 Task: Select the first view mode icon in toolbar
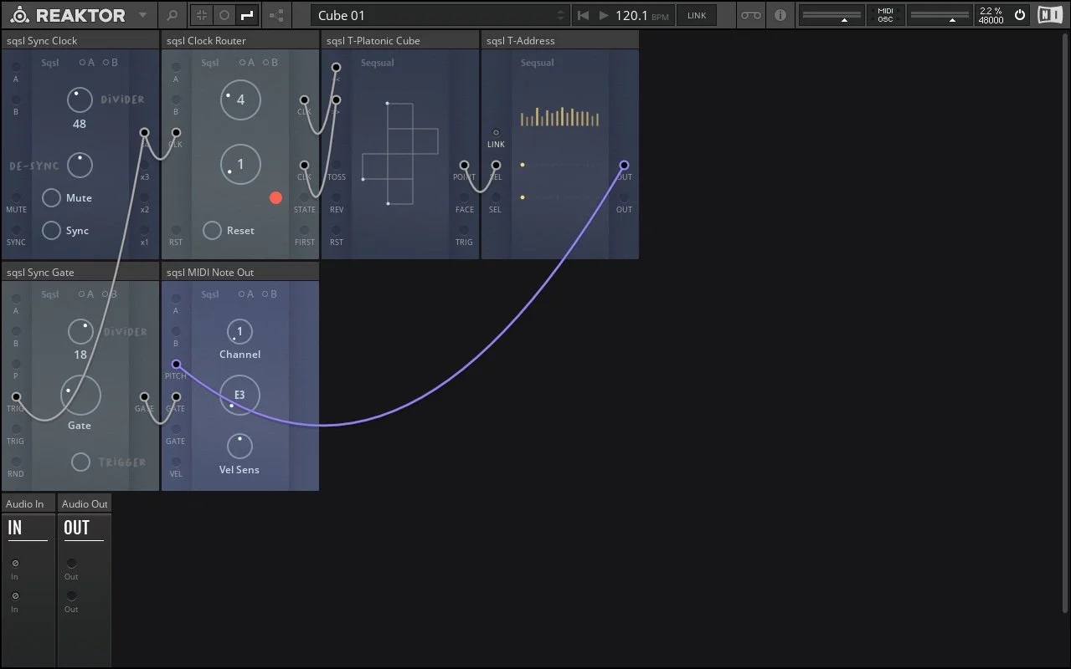[201, 15]
